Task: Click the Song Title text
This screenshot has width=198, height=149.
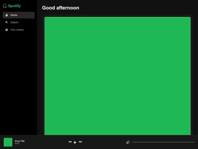Action: click(20, 141)
